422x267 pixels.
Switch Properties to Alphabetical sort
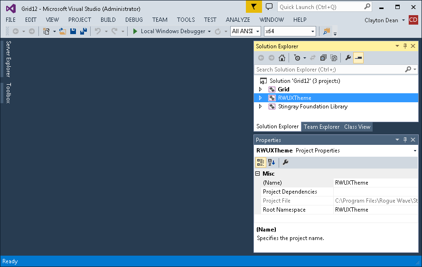(272, 162)
